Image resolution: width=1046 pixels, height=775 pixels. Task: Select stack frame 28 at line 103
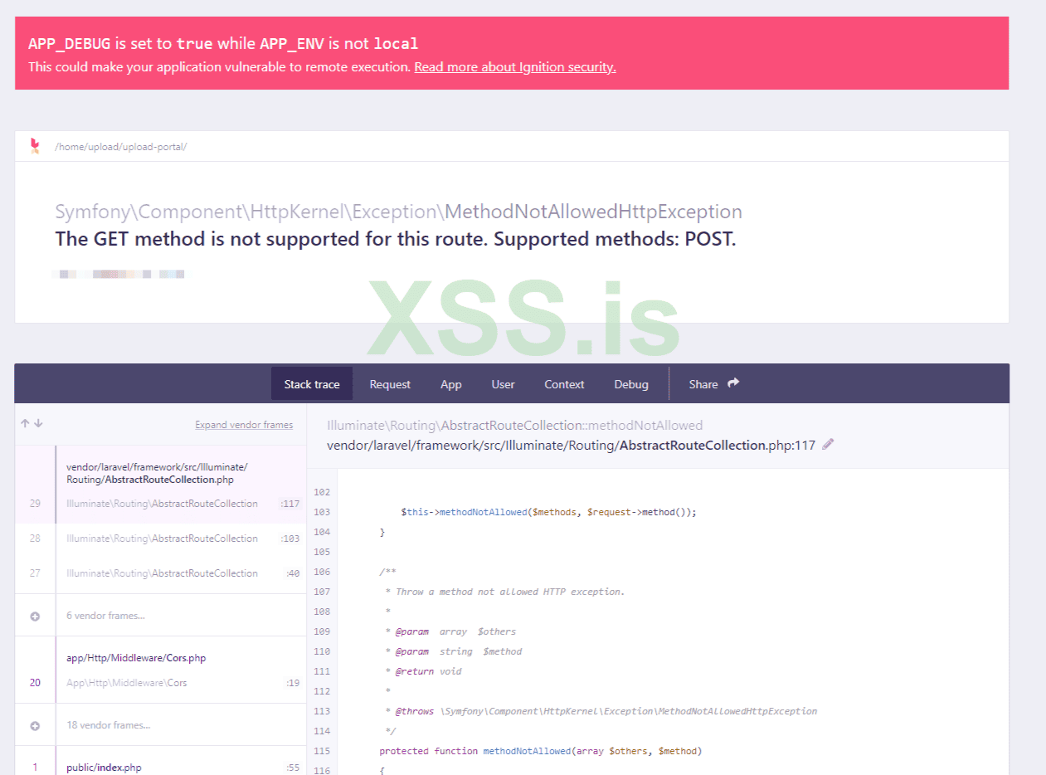(x=166, y=539)
